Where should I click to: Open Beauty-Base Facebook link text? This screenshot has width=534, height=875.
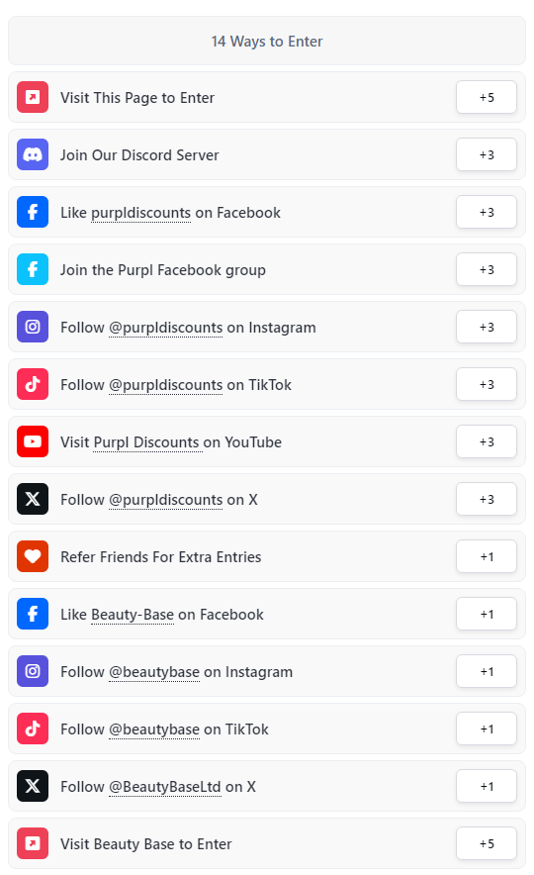133,615
